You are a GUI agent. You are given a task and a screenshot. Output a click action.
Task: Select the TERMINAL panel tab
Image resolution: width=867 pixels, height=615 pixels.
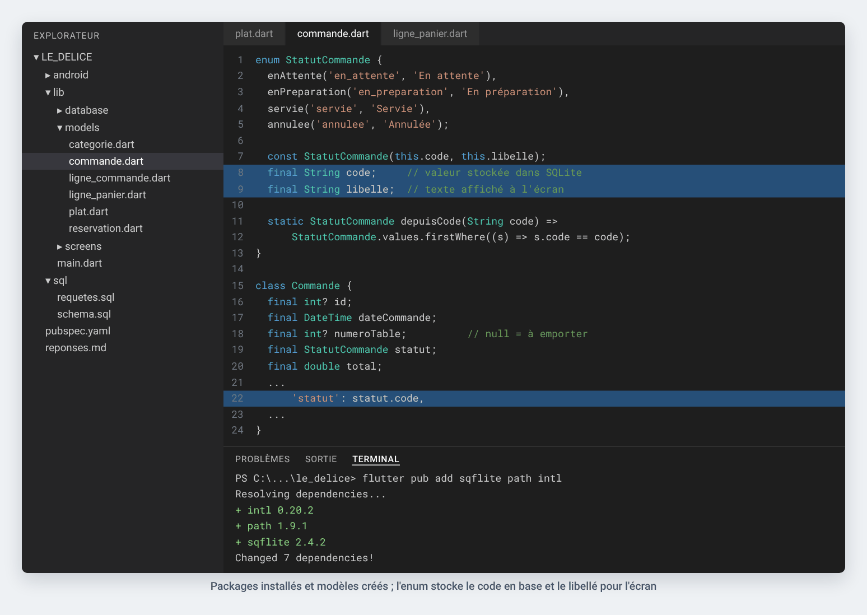(376, 459)
